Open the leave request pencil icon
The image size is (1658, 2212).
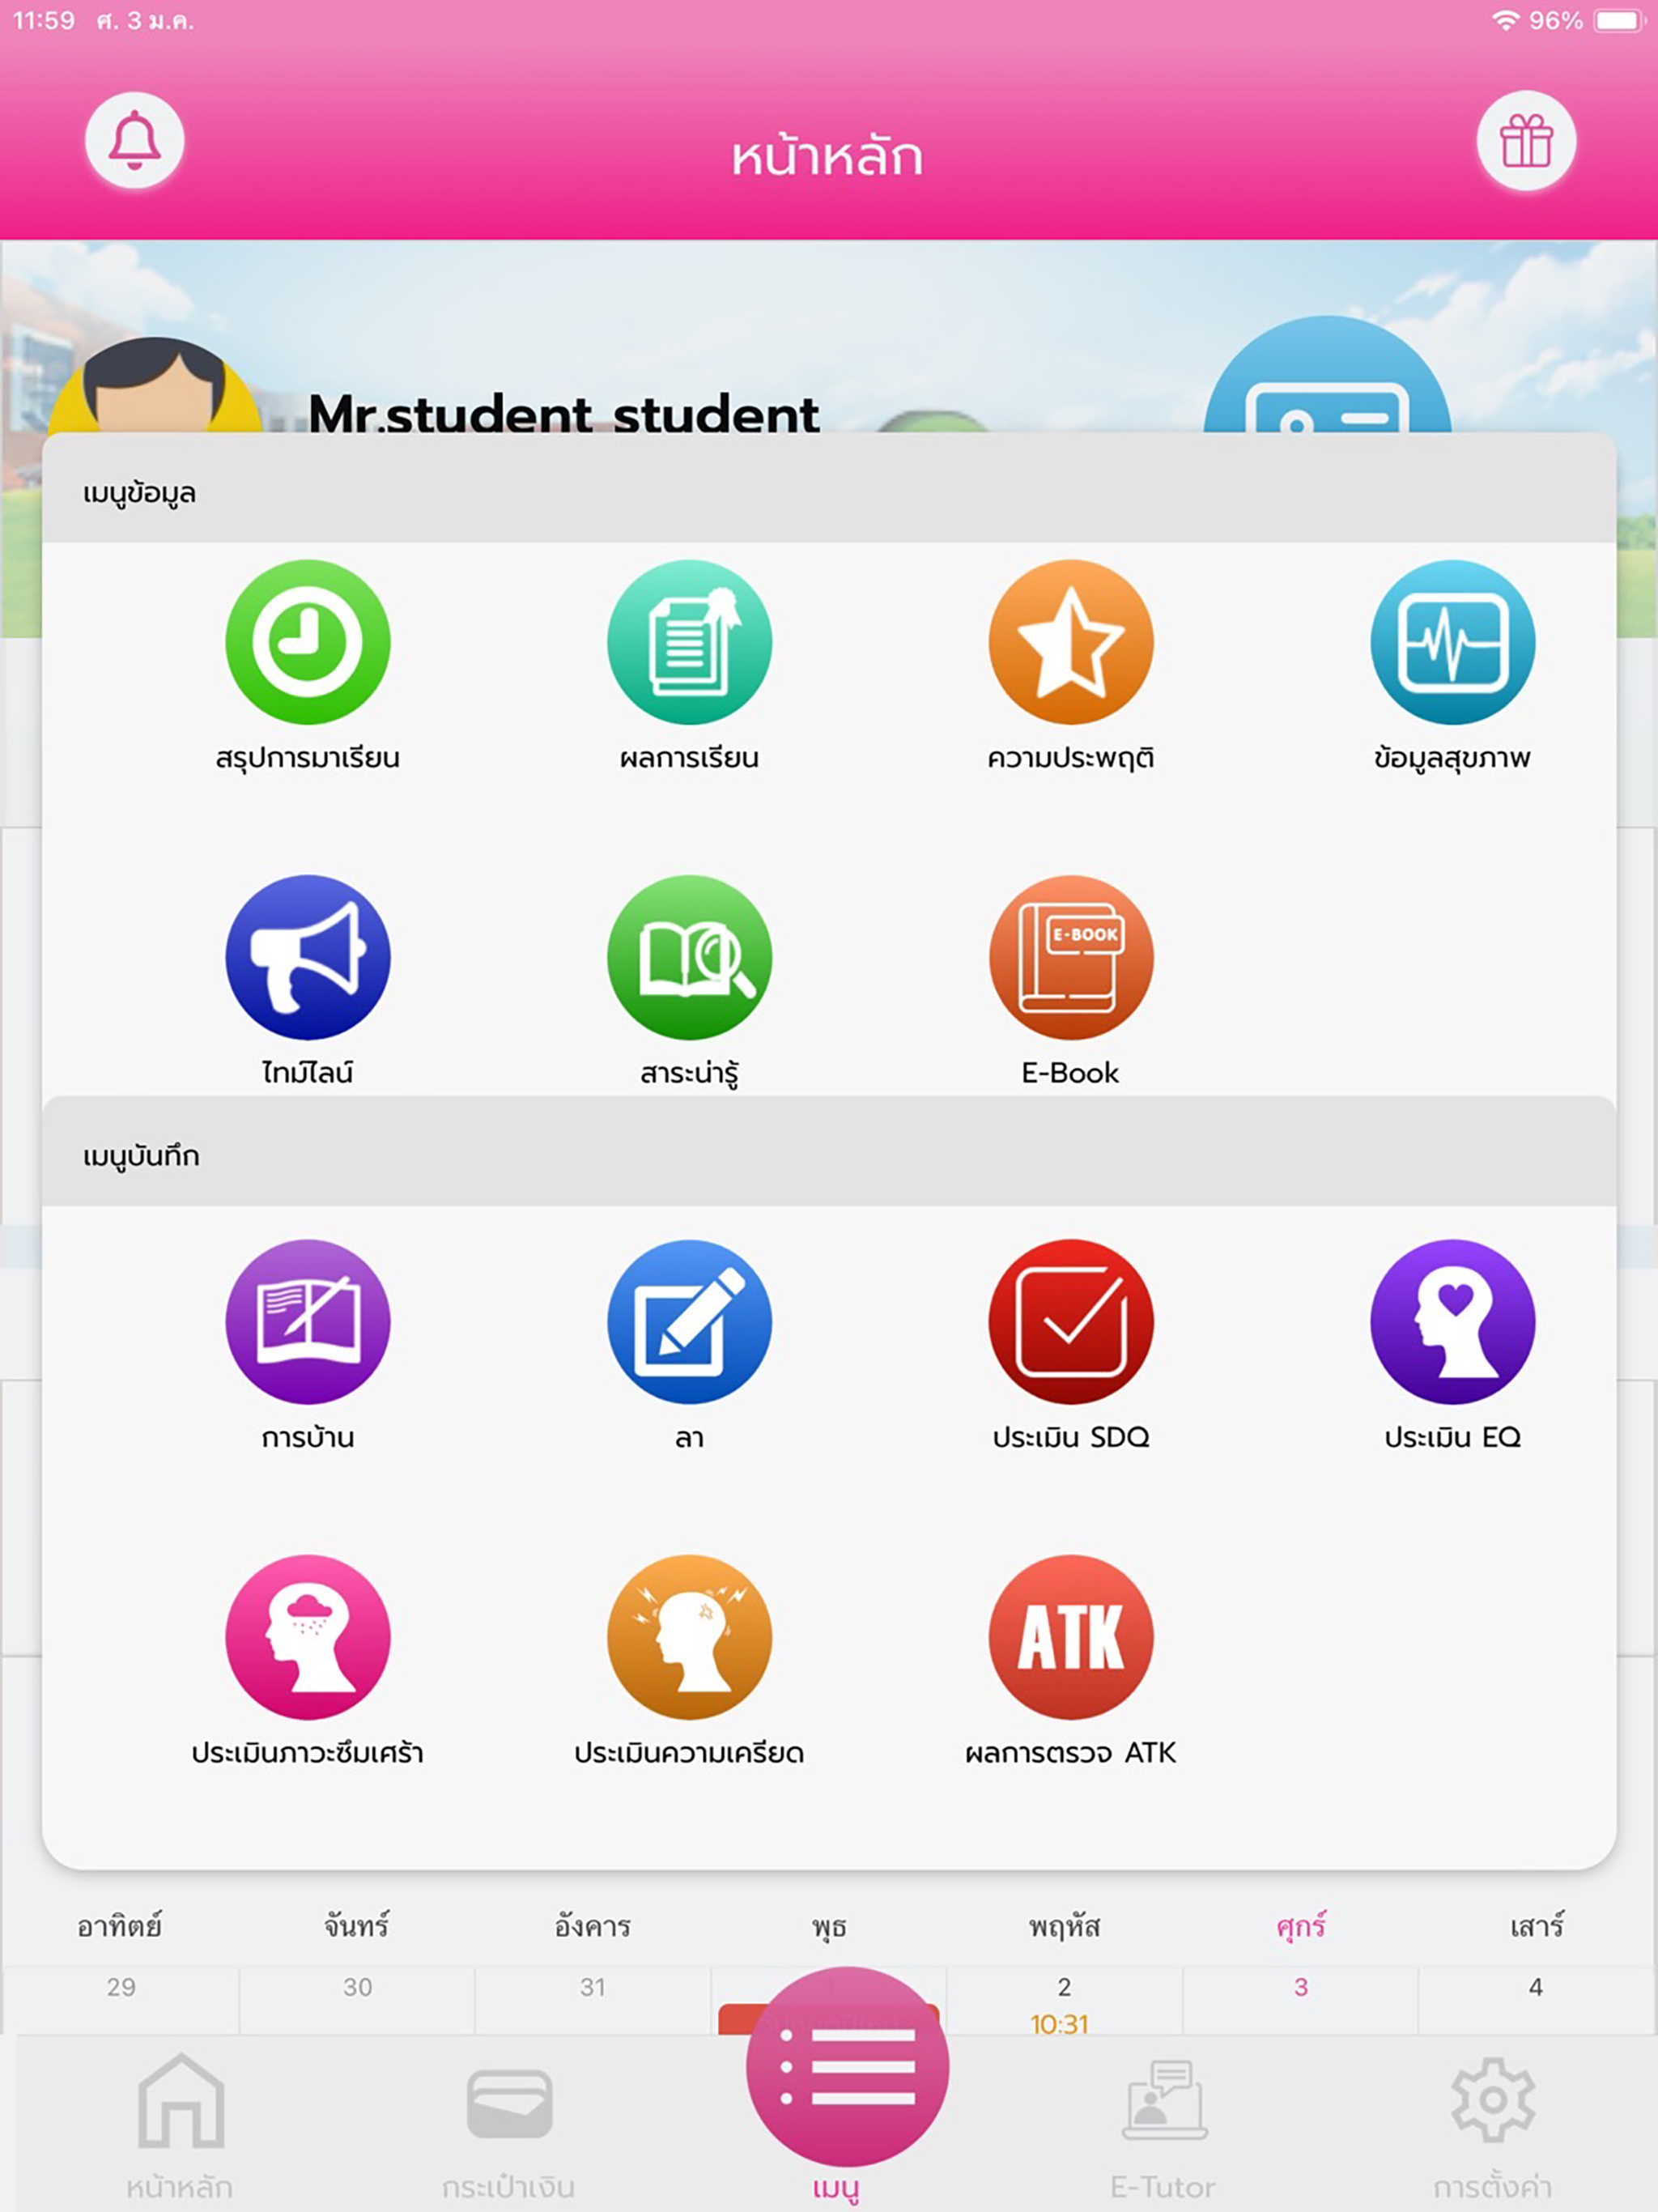coord(689,1321)
